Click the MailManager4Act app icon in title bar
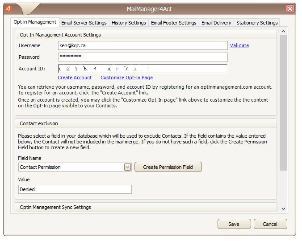The height and width of the screenshot is (241, 302). click(x=8, y=8)
